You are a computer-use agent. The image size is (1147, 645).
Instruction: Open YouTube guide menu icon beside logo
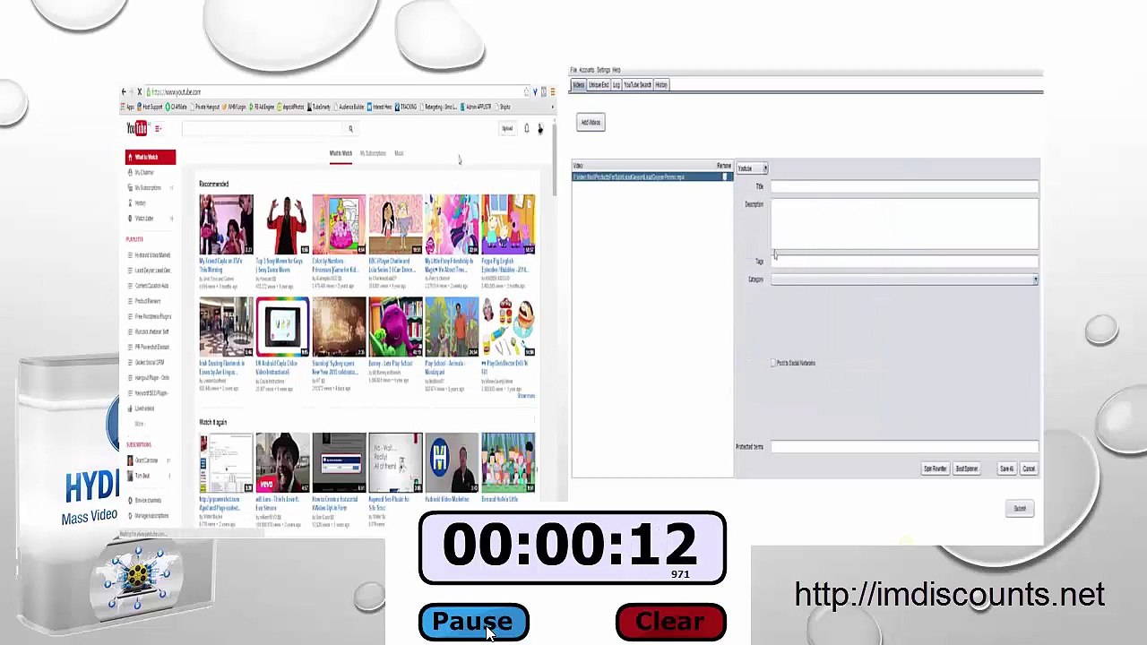coord(158,129)
